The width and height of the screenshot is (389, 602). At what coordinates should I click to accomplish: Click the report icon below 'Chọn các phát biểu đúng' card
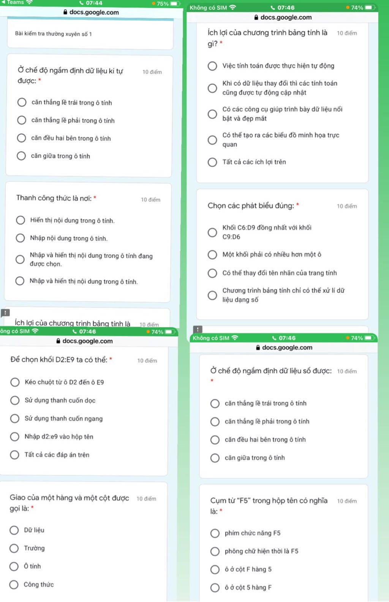pyautogui.click(x=198, y=329)
